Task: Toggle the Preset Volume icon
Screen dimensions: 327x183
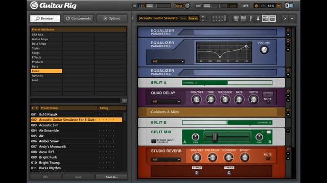Action: pos(265,18)
